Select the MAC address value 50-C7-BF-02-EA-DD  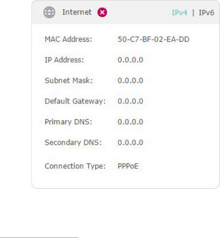(153, 39)
